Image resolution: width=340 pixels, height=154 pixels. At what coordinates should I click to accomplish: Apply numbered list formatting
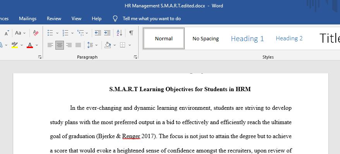point(65,33)
